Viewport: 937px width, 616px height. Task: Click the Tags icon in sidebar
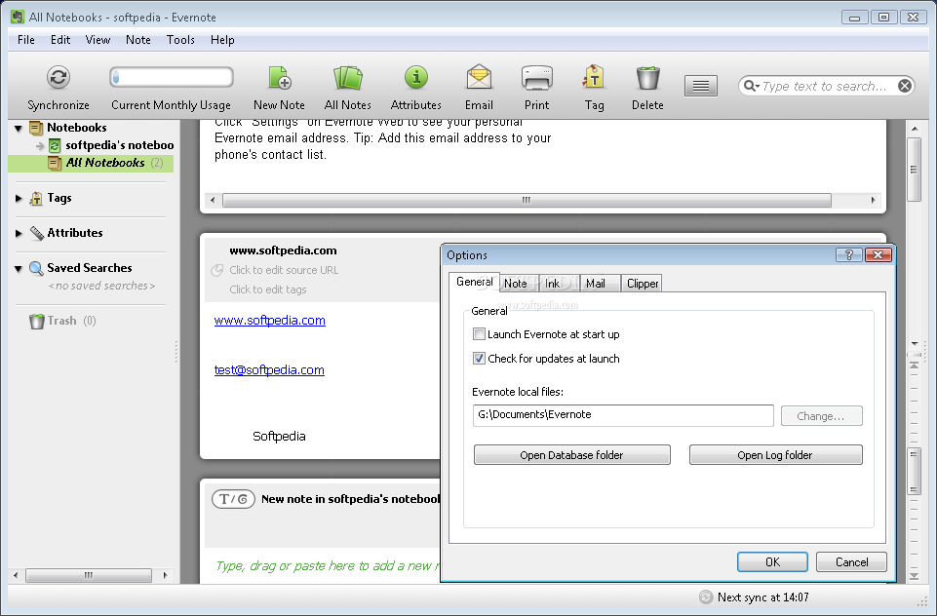pyautogui.click(x=36, y=198)
